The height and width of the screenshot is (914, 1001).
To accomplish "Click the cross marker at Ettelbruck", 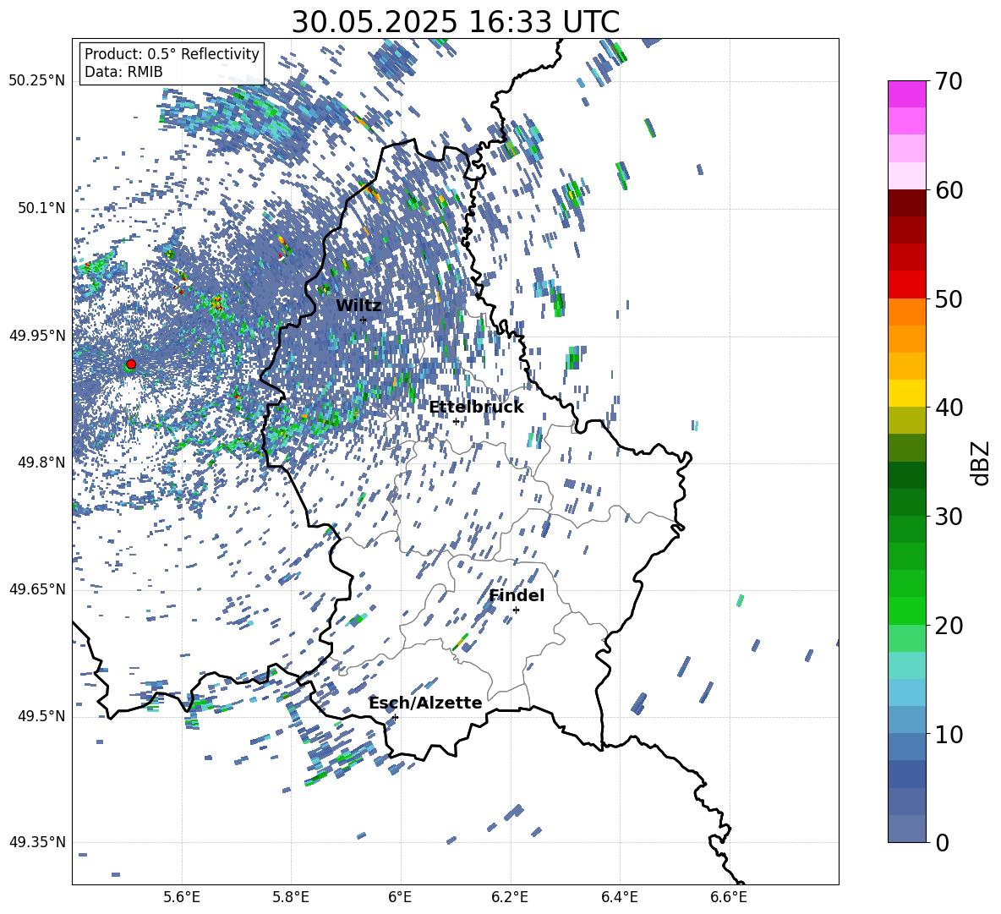I will pos(456,421).
